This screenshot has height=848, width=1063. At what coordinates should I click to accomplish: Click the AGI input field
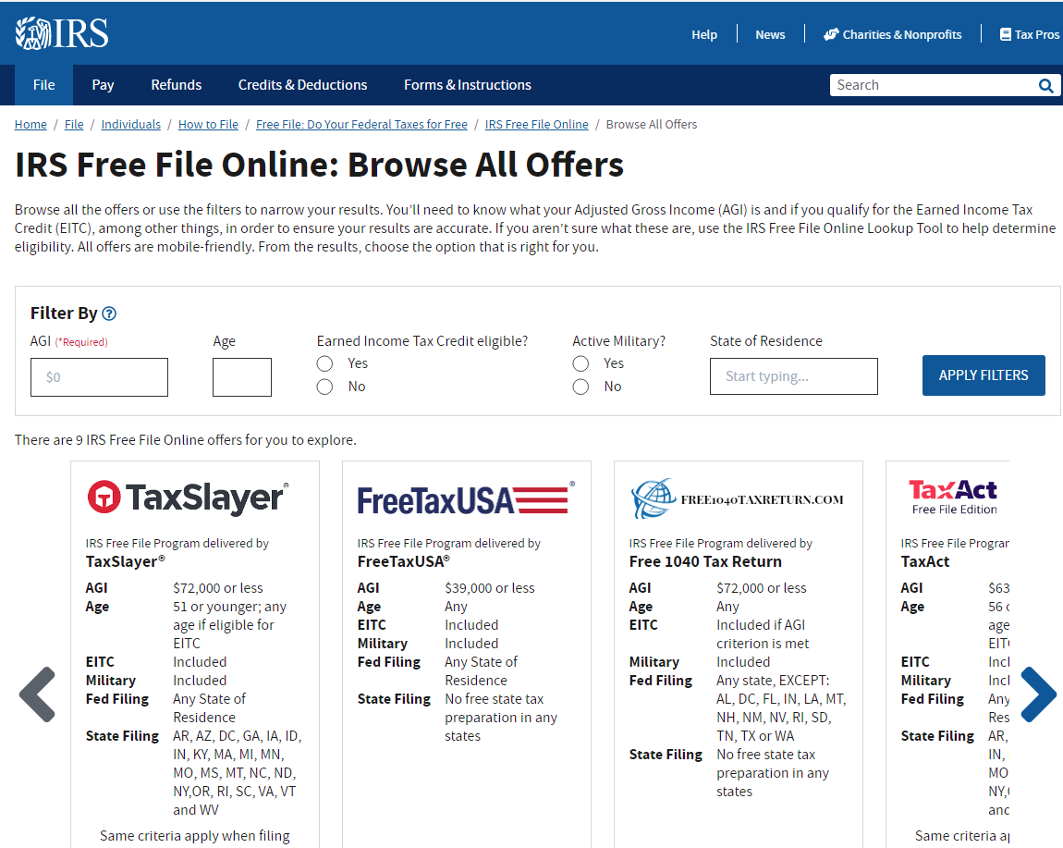(x=99, y=377)
